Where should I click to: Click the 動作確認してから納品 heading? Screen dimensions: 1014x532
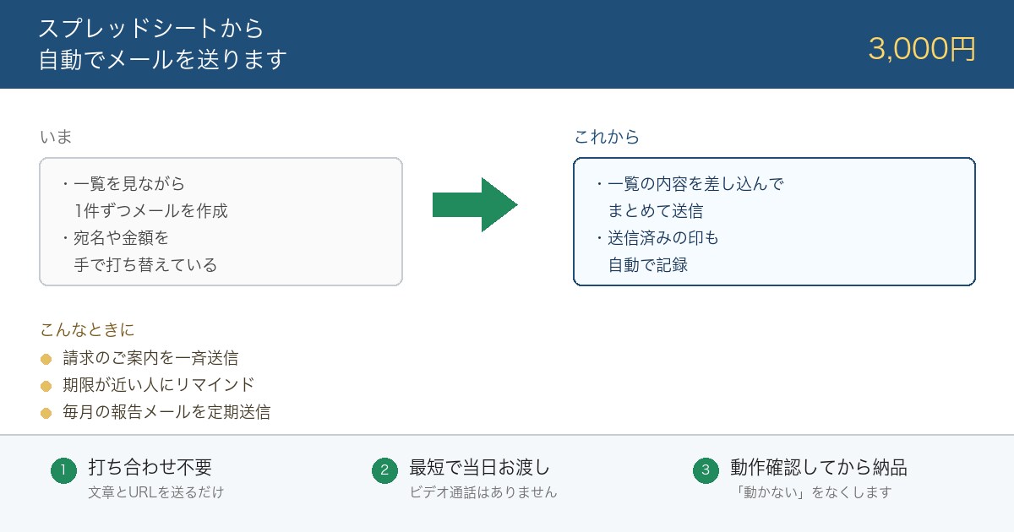click(x=819, y=467)
